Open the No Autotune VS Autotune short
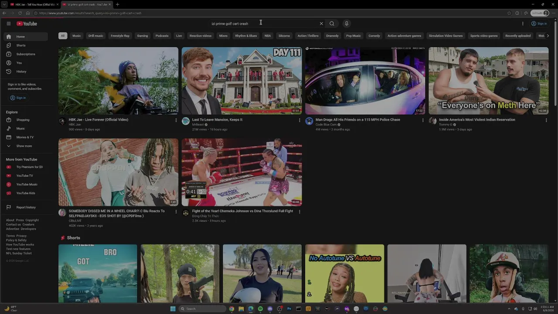Viewport: 558px width, 314px height. tap(344, 273)
